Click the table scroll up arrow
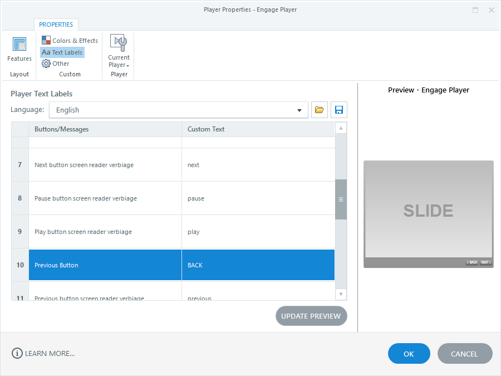The width and height of the screenshot is (501, 376). click(x=341, y=128)
